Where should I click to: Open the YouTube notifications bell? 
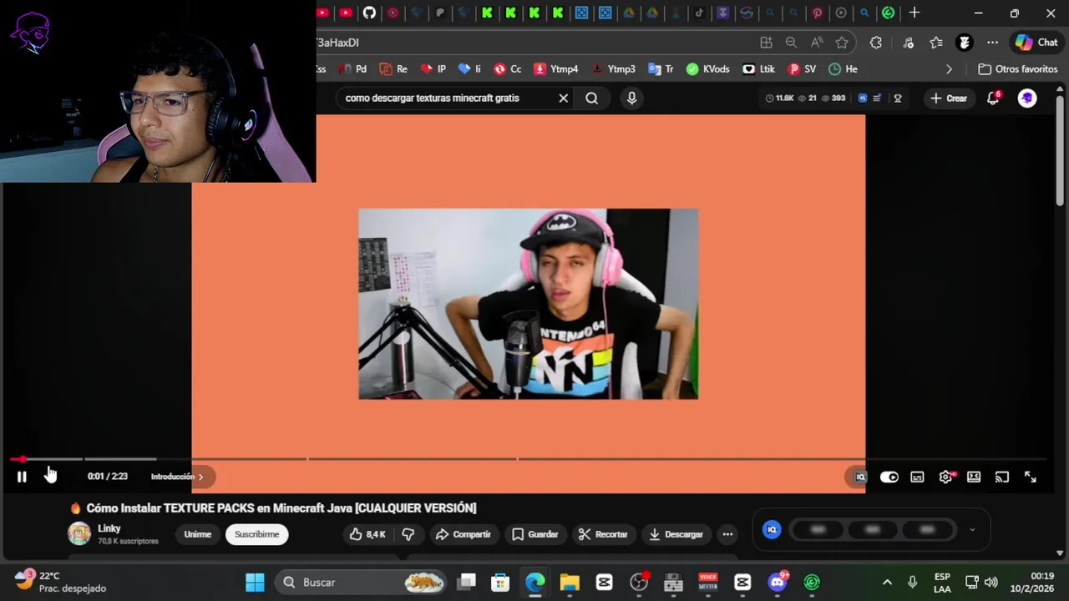[993, 98]
